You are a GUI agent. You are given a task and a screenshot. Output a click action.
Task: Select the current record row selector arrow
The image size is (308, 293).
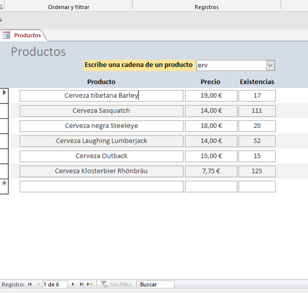point(5,93)
